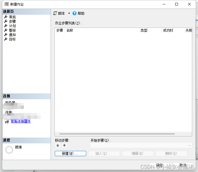Minimize the 新建作业 window
Image resolution: width=198 pixels, height=172 pixels.
(164, 4)
